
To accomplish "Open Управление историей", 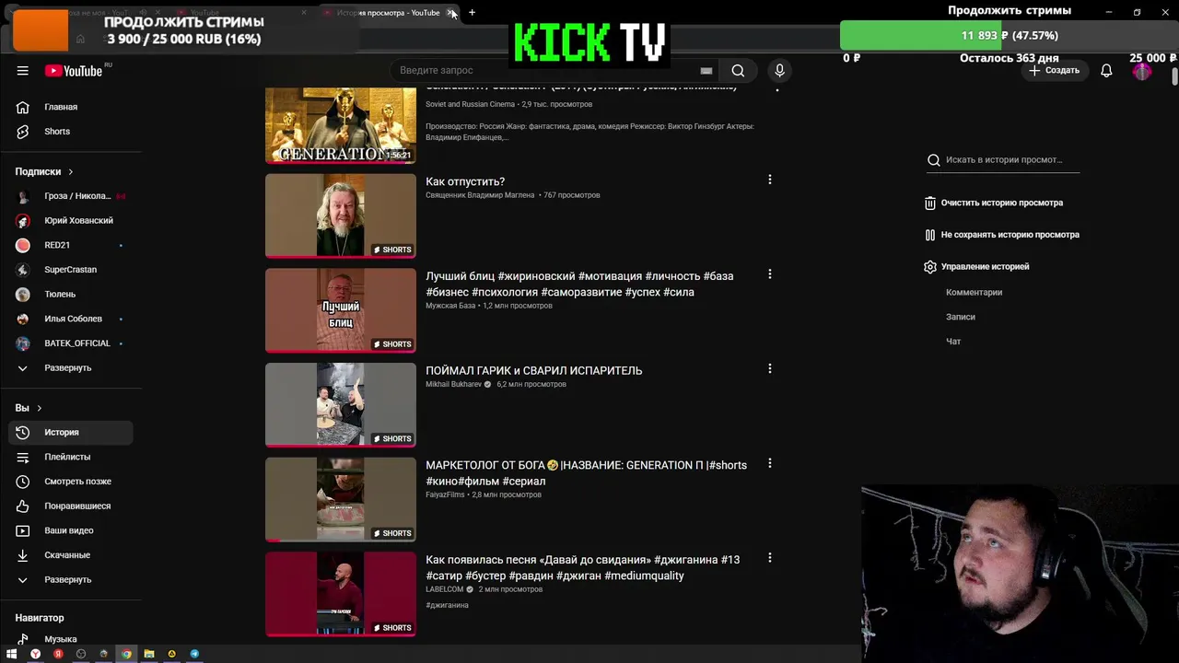I will click(x=977, y=267).
